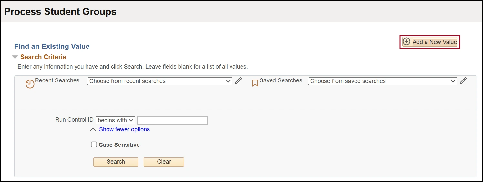Viewport: 483px width, 182px height.
Task: Click the Find an Existing Value heading
Action: 52,47
